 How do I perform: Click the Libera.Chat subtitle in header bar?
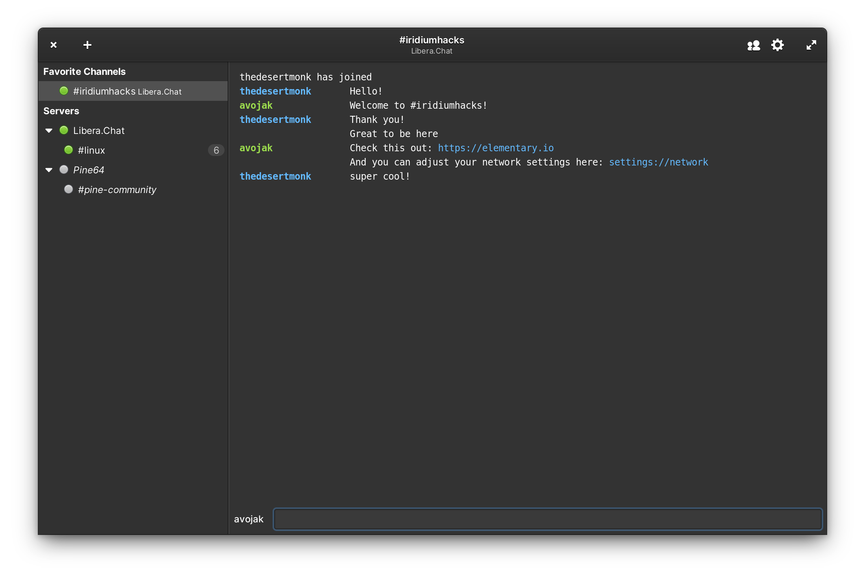(x=432, y=51)
